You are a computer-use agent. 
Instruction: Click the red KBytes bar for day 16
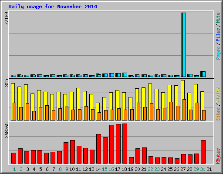[x=111, y=144]
